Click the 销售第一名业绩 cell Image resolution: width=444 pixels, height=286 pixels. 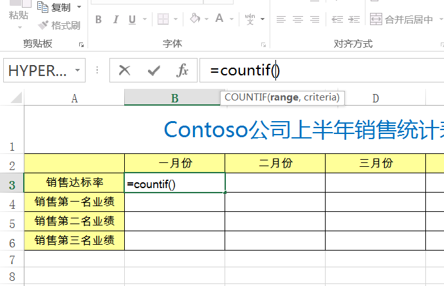point(74,202)
